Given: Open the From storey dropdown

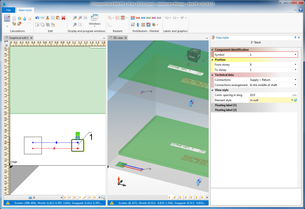Looking at the screenshot, I should [x=296, y=65].
